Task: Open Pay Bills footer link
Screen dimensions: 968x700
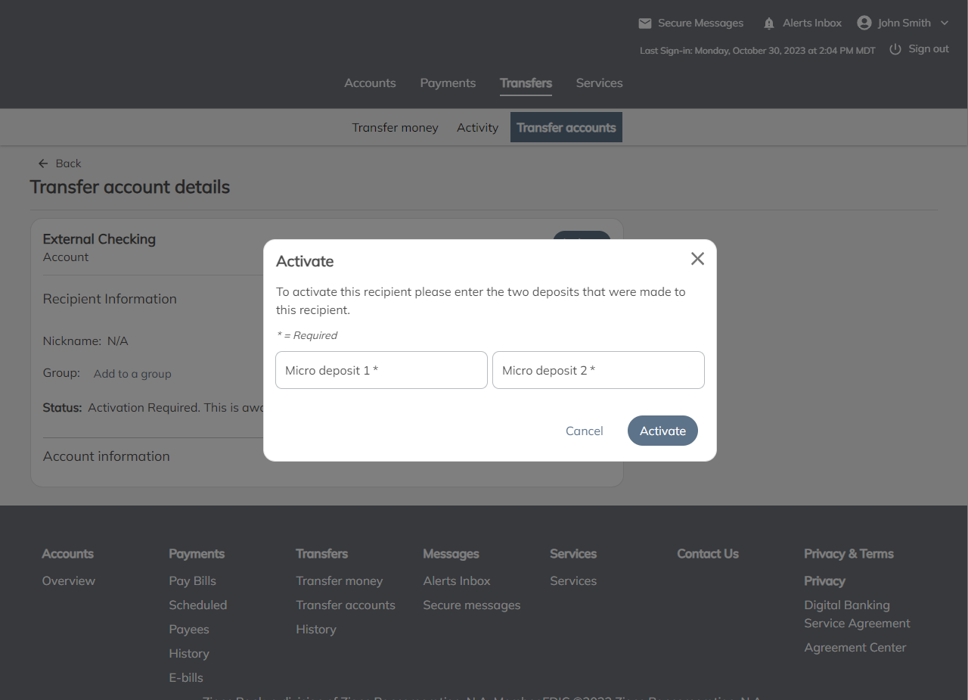Action: point(192,581)
